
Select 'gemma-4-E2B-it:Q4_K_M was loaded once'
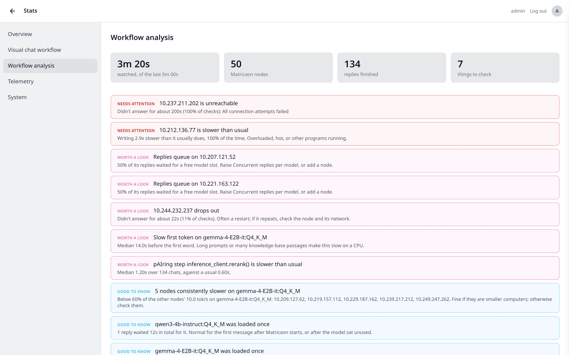coord(335,349)
